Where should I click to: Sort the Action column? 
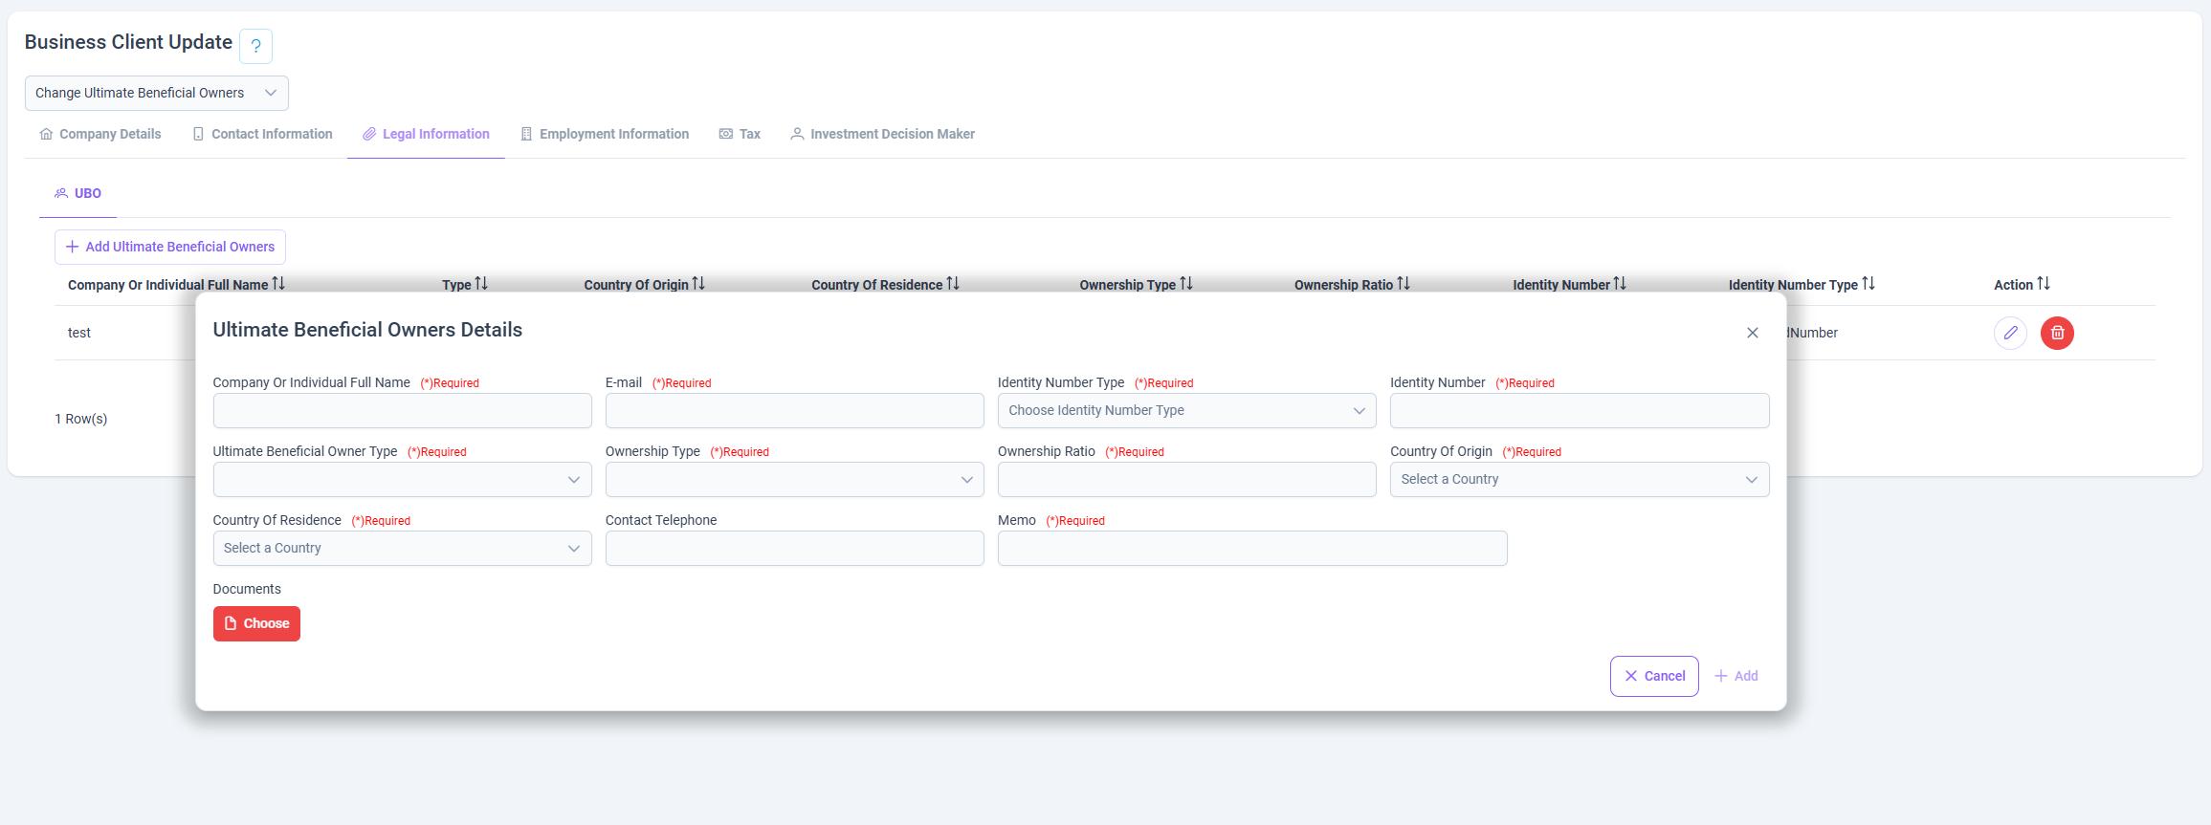(x=2044, y=284)
